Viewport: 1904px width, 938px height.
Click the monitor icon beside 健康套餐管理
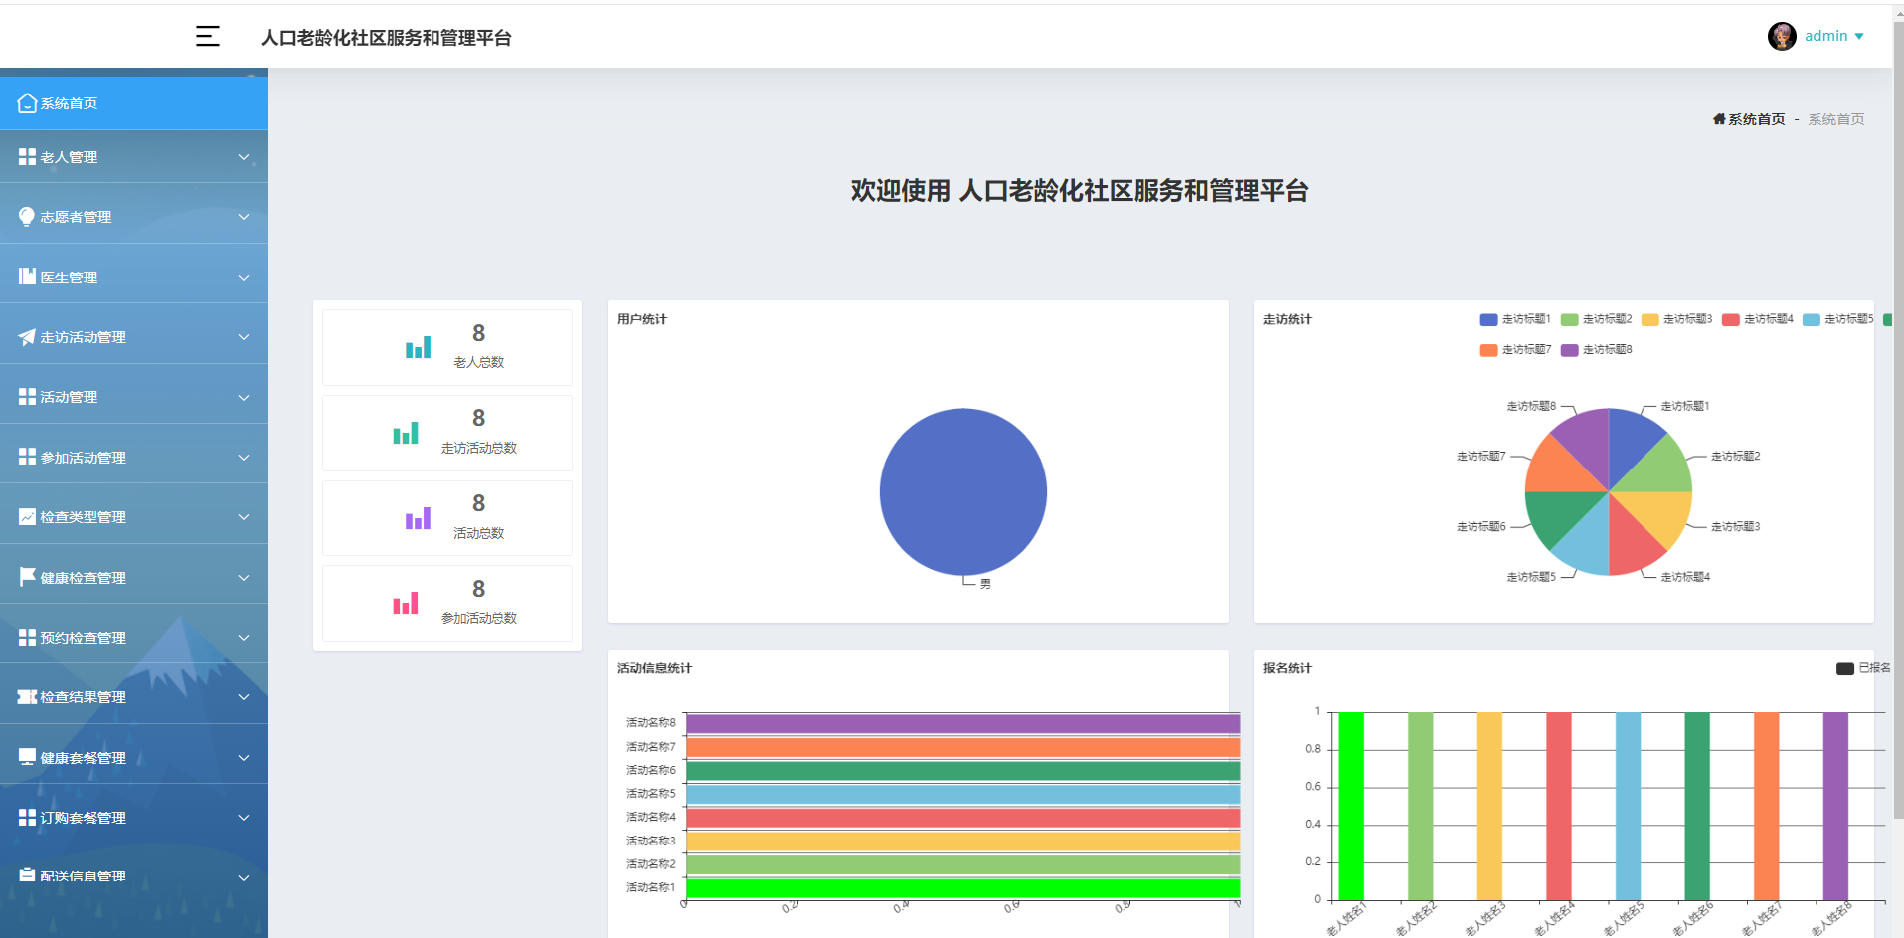[27, 757]
